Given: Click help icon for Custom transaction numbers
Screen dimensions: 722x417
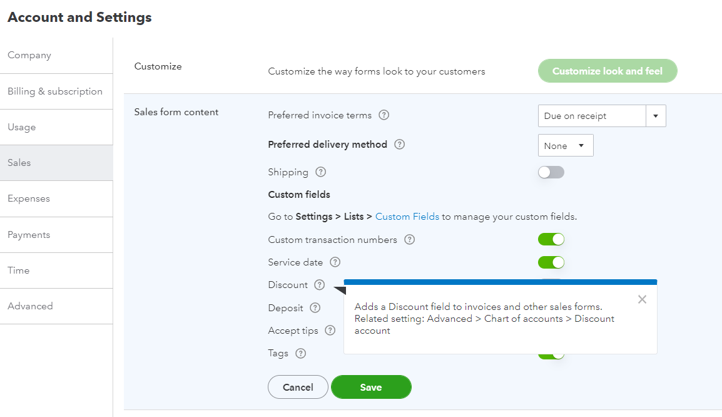Looking at the screenshot, I should click(x=409, y=240).
